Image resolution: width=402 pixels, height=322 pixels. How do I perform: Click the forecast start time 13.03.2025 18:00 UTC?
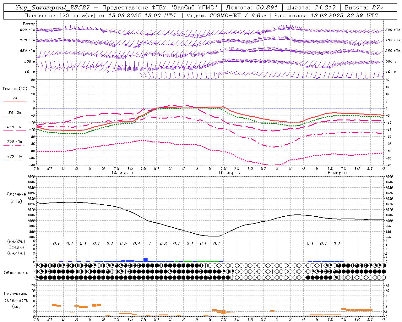(142, 15)
